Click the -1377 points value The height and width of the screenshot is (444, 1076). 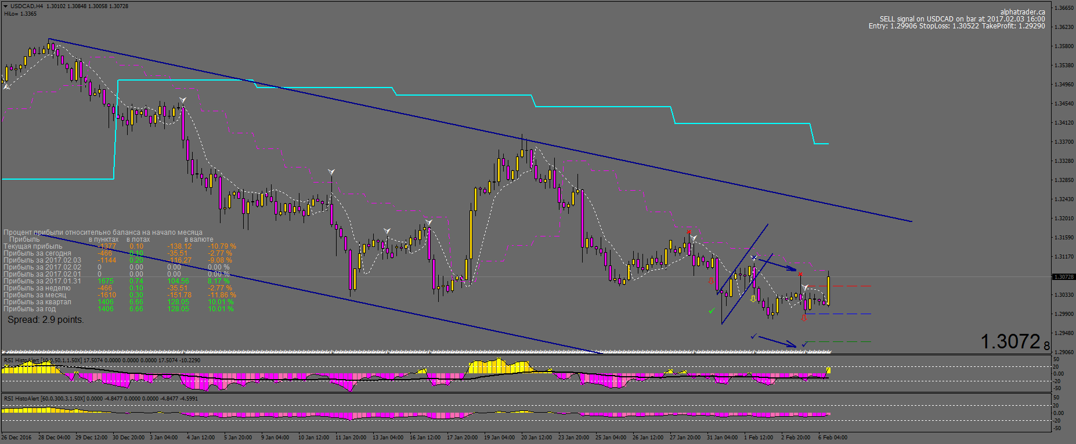click(107, 246)
